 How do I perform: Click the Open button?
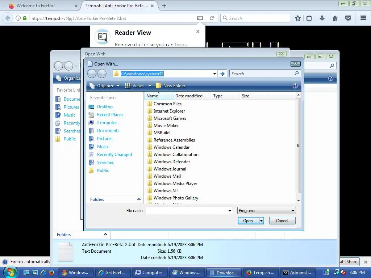(x=248, y=221)
